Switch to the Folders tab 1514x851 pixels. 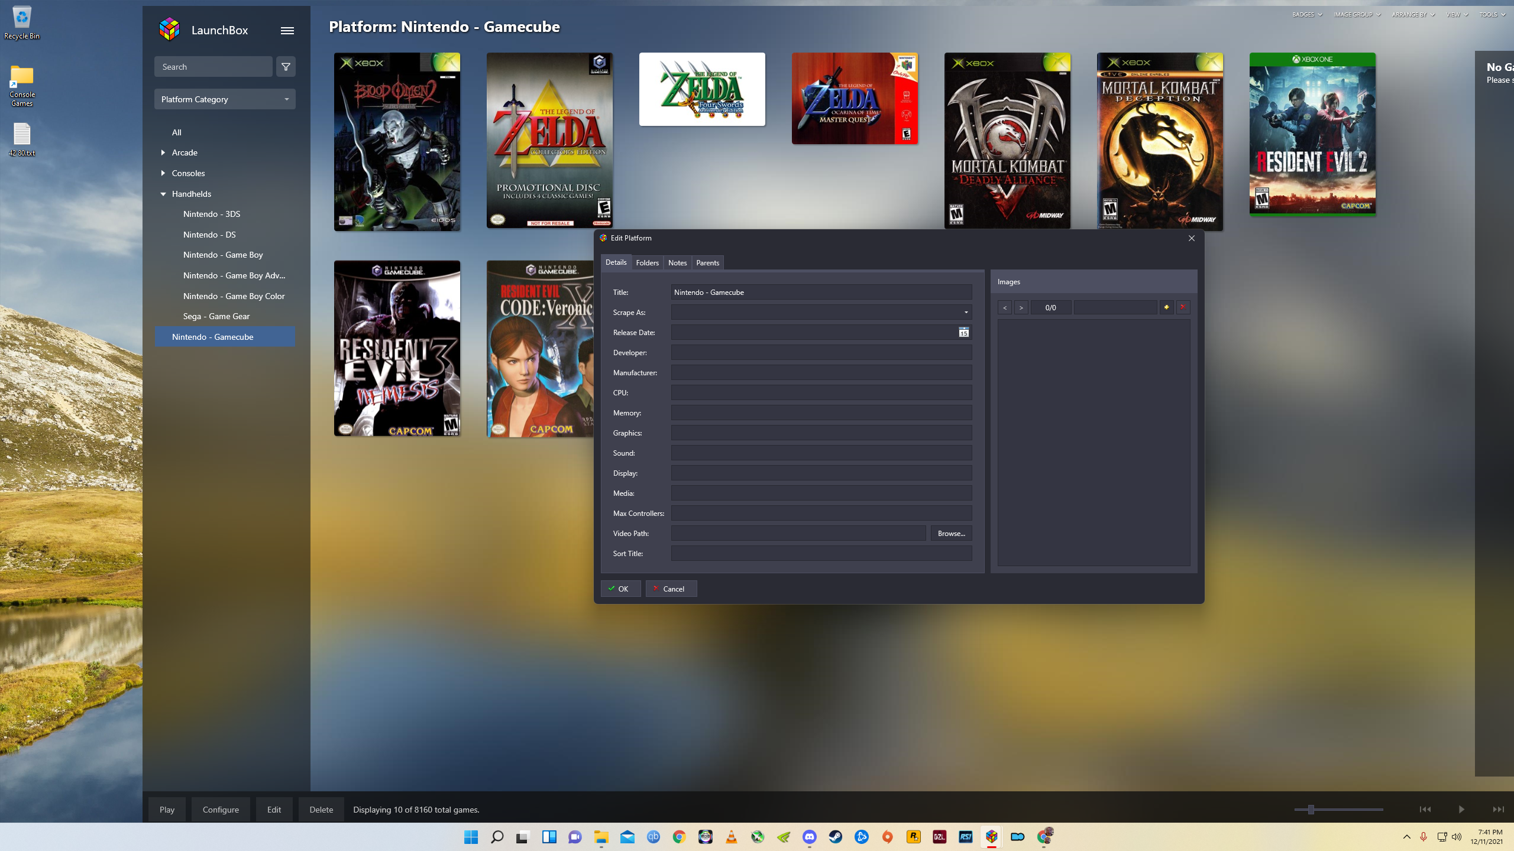647,263
